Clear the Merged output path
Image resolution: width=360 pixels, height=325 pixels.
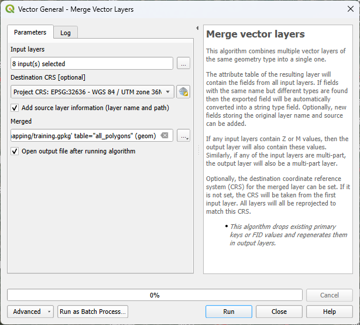[164, 136]
